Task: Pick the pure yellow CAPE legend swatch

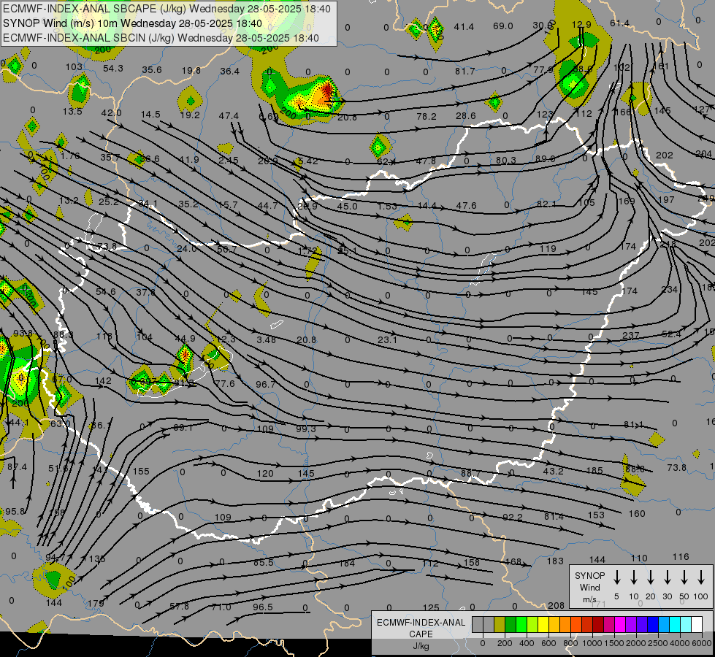Action: tap(543, 625)
